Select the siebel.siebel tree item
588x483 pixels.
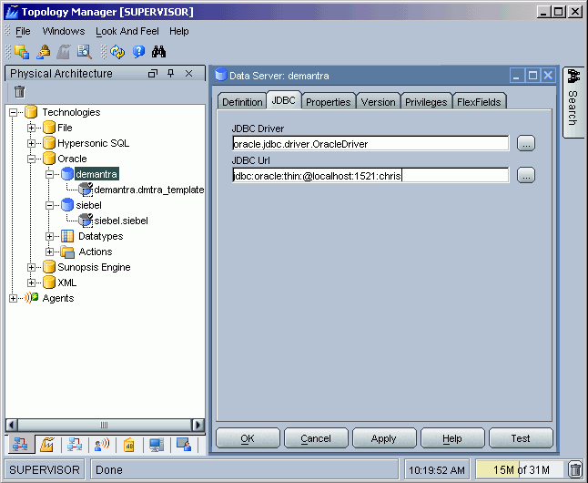point(121,221)
